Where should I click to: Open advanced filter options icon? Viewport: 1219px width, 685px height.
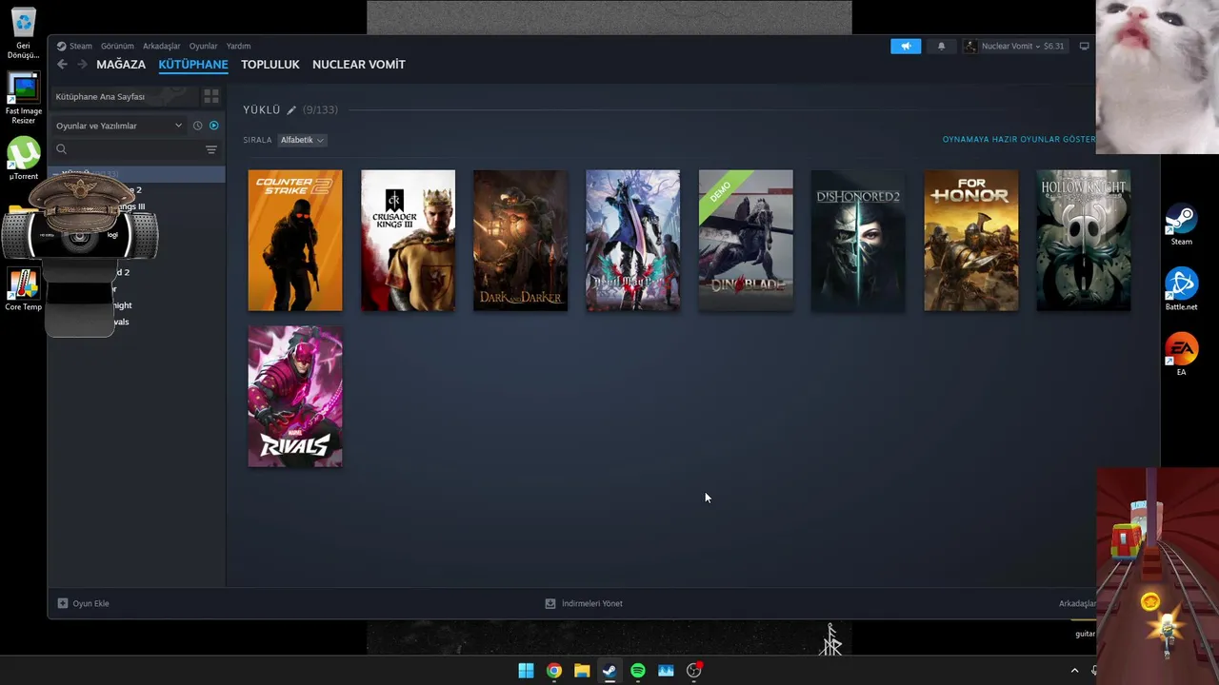pos(211,149)
